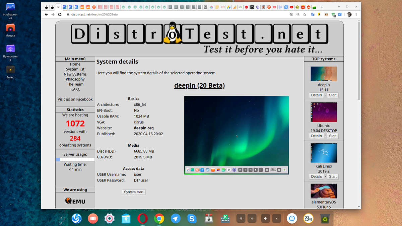Open the volume tray icon
Image resolution: width=402 pixels, height=226 pixels.
click(x=265, y=219)
